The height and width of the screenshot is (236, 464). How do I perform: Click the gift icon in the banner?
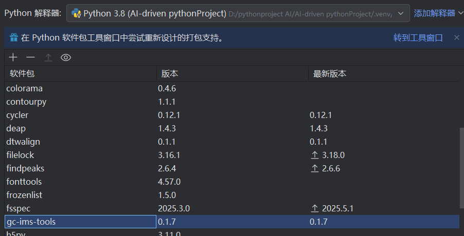[13, 37]
